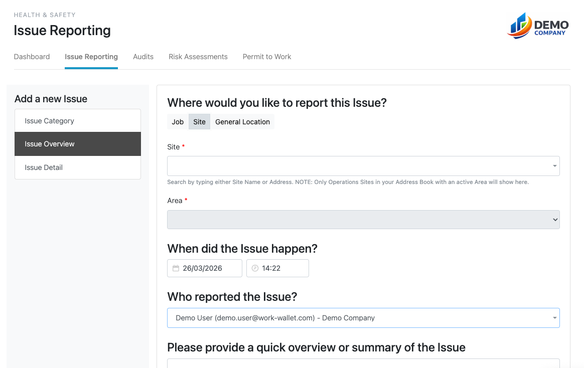Switch to the Risk Assessments tab

pos(198,57)
